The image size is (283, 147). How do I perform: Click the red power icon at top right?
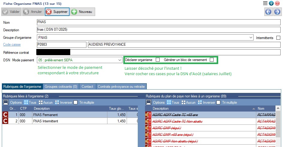pos(277,3)
